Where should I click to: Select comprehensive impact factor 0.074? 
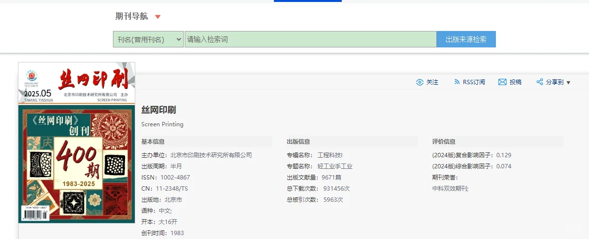[503, 166]
